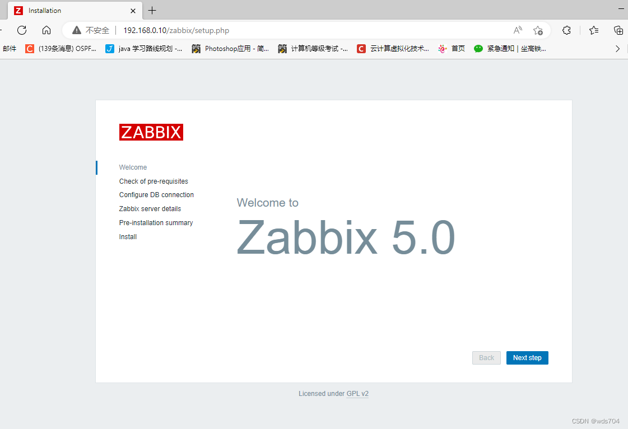
Task: Click the Zabbix favicon on Installation tab
Action: [x=18, y=11]
